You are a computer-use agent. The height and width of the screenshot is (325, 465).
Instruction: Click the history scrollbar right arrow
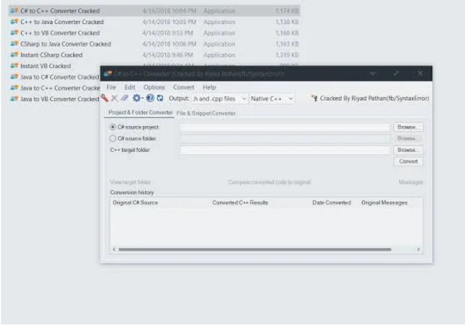pyautogui.click(x=418, y=249)
